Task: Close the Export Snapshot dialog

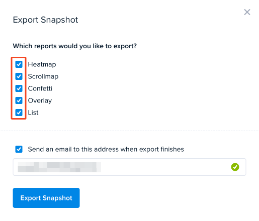Action: [247, 12]
